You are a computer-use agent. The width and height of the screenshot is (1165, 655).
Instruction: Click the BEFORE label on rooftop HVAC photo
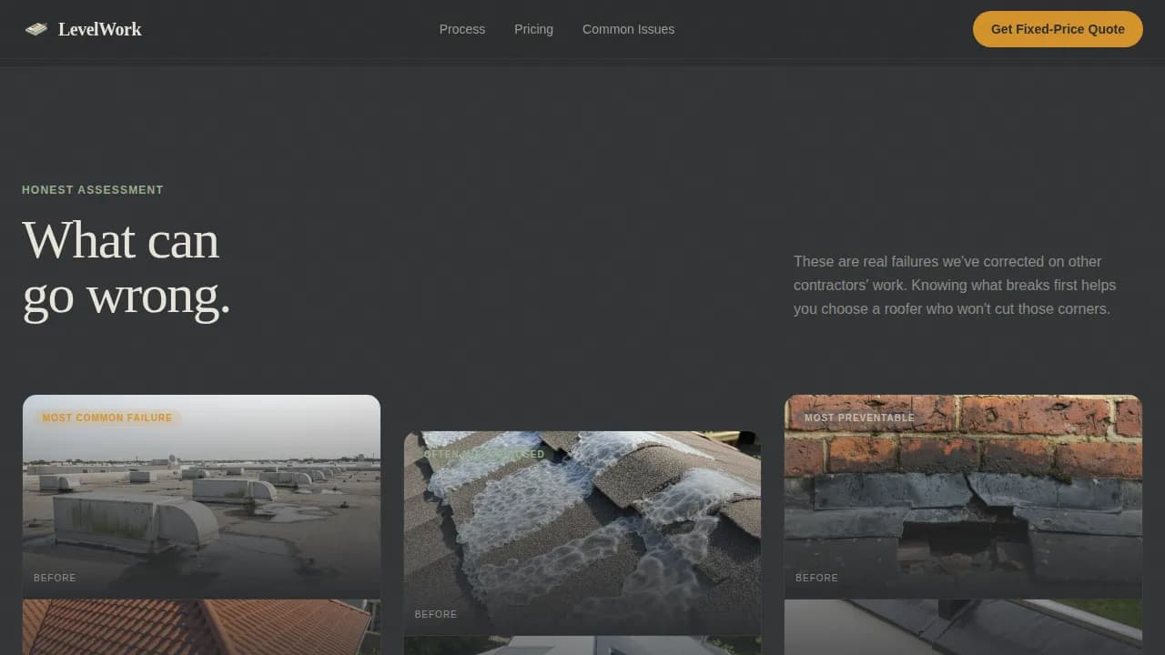pos(55,578)
